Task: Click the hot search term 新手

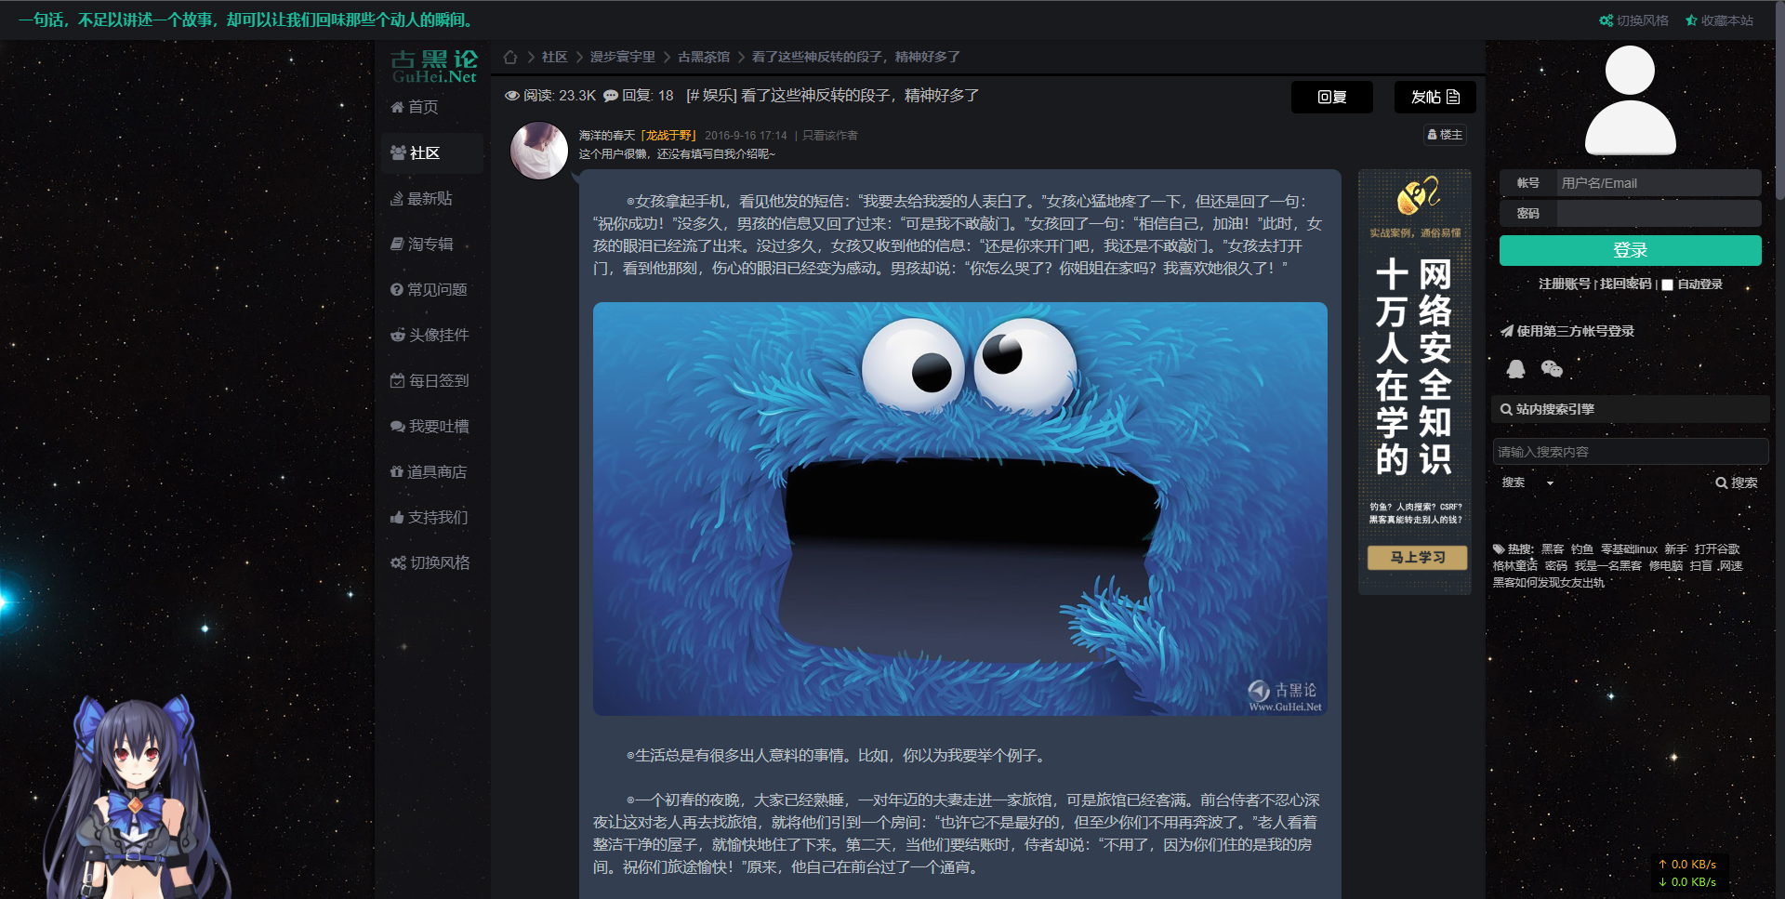Action: click(x=1676, y=549)
